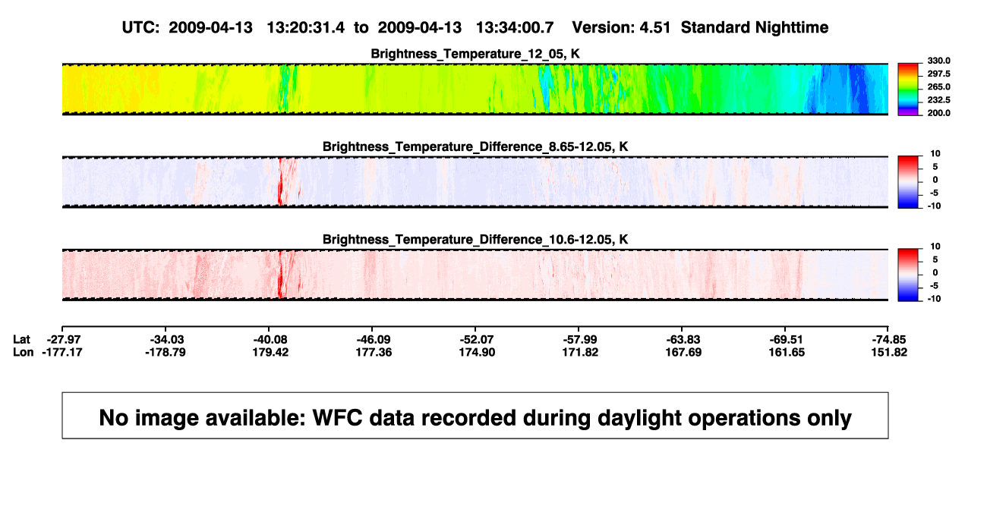Click the 'Brightness_Temperature_Difference_8.65-12.05, K' title
The image size is (987, 506).
(475, 146)
